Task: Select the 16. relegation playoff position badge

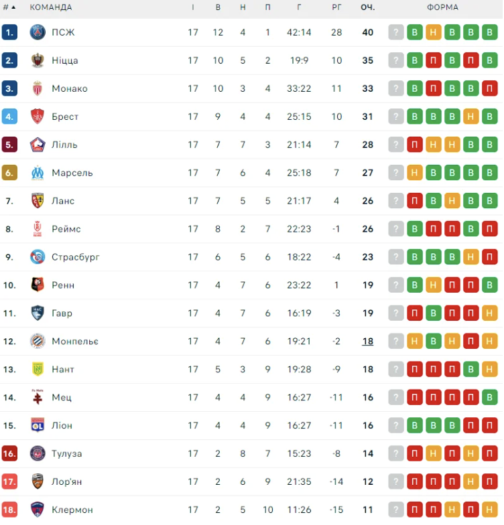Action: [x=9, y=453]
